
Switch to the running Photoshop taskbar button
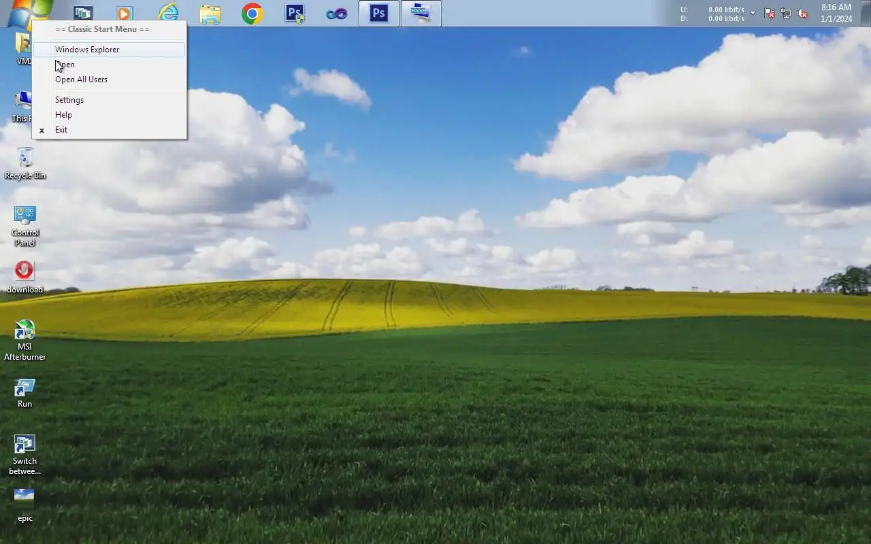pyautogui.click(x=379, y=13)
